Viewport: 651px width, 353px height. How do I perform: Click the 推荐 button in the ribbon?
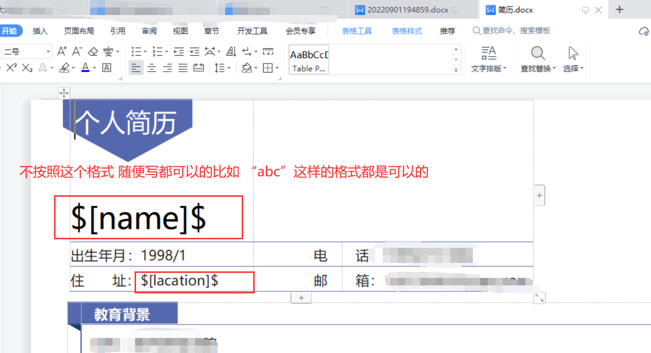tap(447, 31)
